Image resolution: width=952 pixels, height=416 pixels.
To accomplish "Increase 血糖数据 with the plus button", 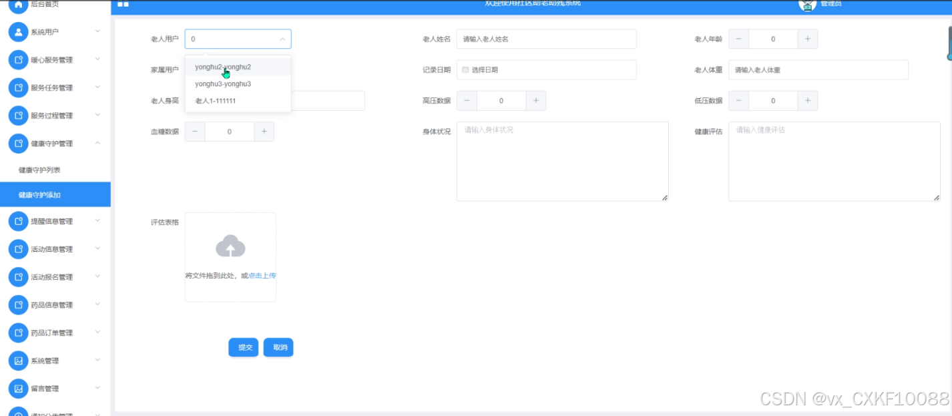I will coord(264,132).
